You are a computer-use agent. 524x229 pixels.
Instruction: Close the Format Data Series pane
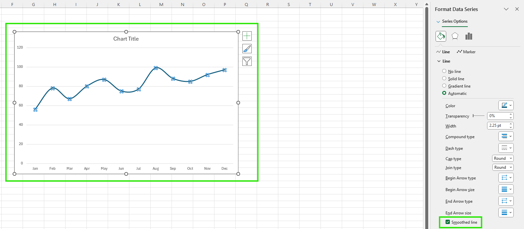pyautogui.click(x=517, y=9)
